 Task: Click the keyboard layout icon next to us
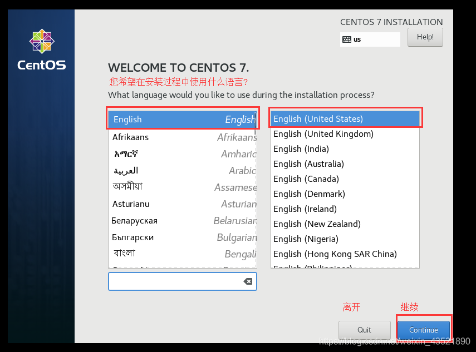click(x=346, y=39)
